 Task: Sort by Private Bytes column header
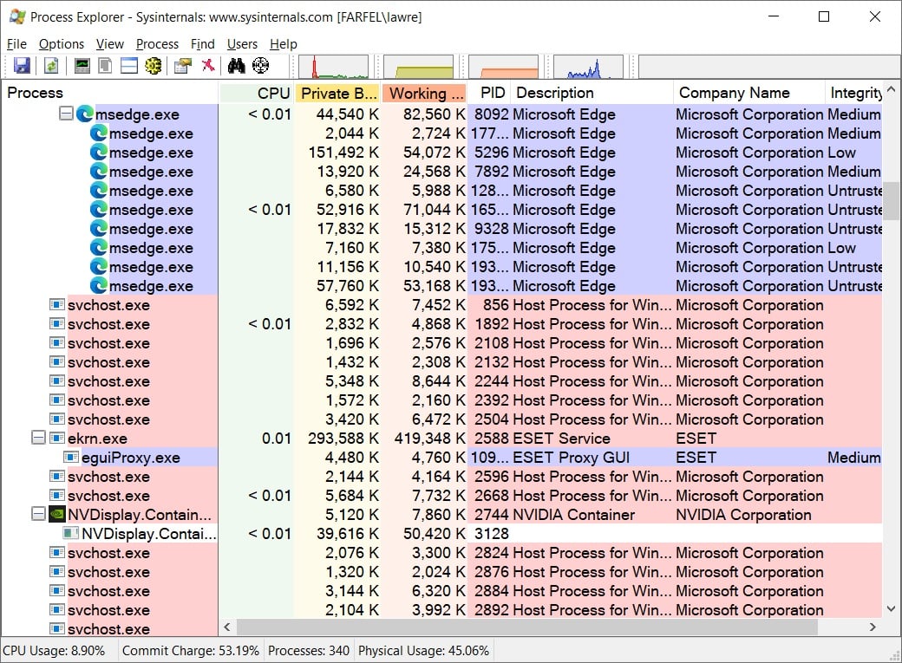337,93
